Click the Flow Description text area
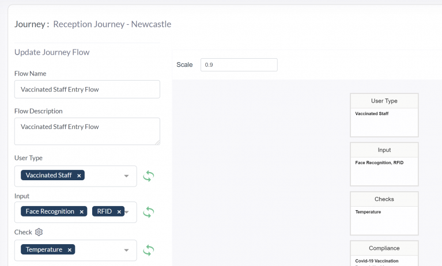Screen dimensions: 442x266 pyautogui.click(x=87, y=131)
